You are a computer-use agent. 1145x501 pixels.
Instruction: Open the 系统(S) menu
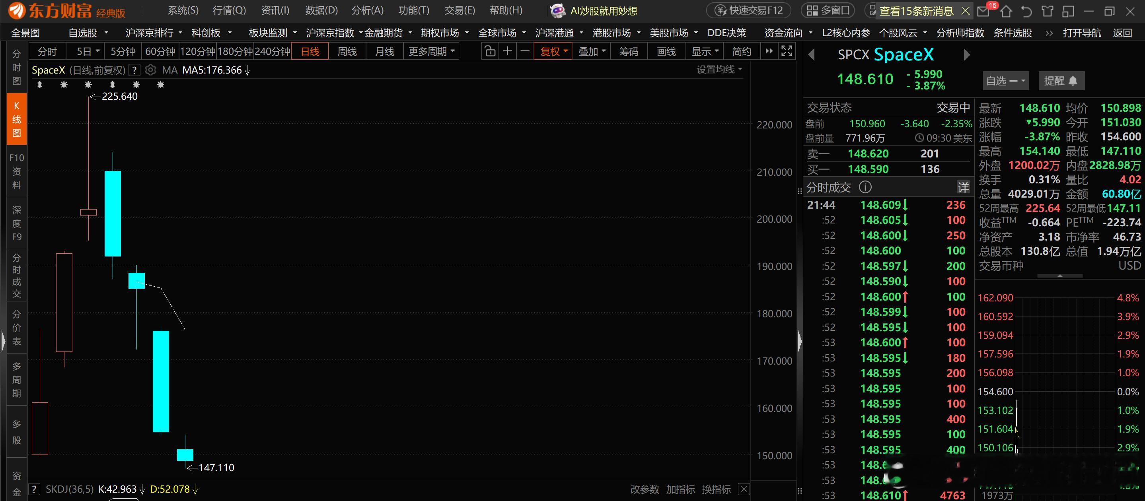pyautogui.click(x=183, y=11)
